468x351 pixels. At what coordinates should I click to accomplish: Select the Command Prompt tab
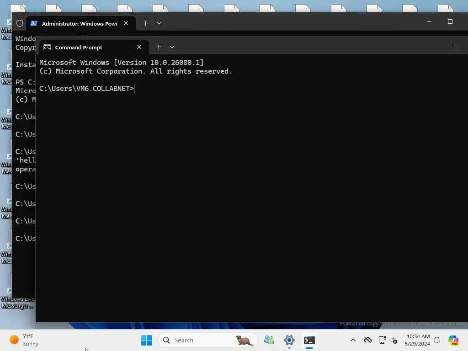94,47
